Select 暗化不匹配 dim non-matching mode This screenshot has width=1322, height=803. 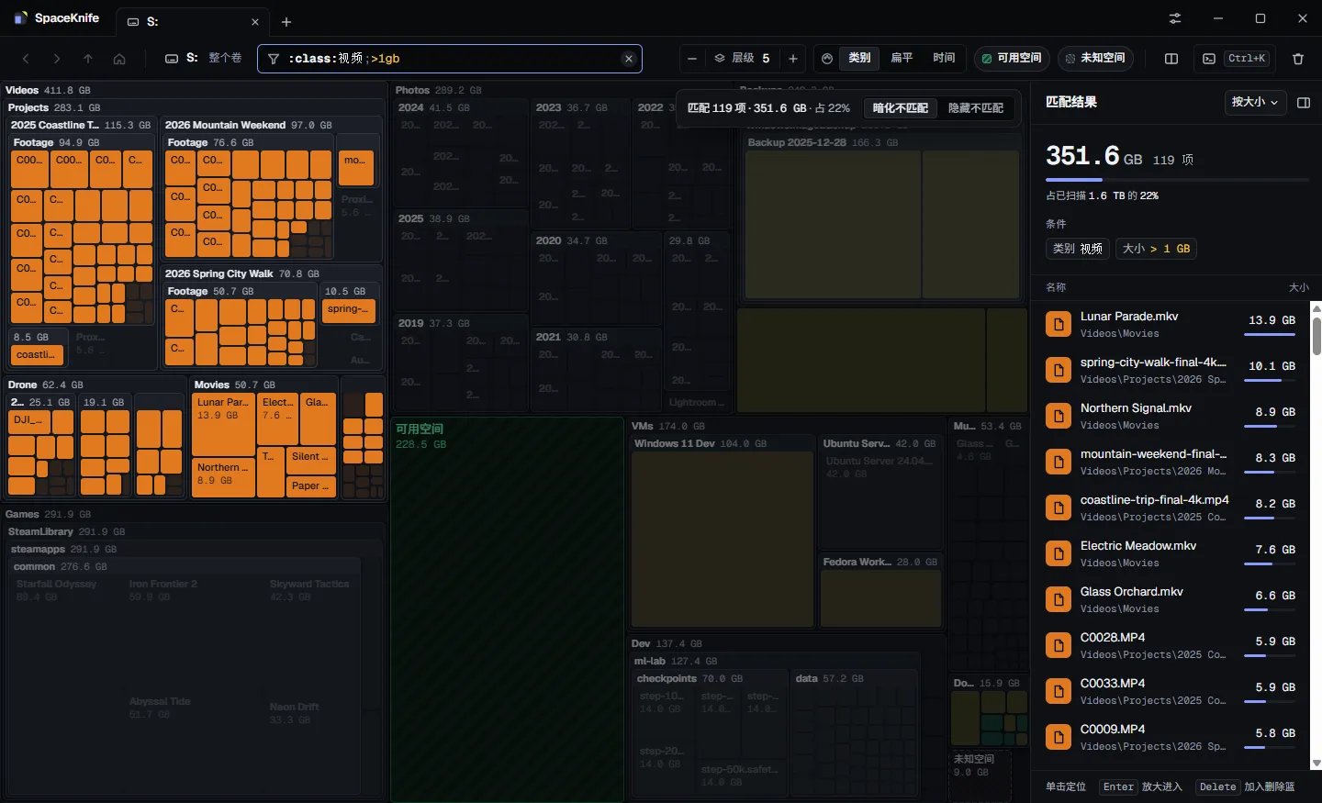click(x=901, y=107)
